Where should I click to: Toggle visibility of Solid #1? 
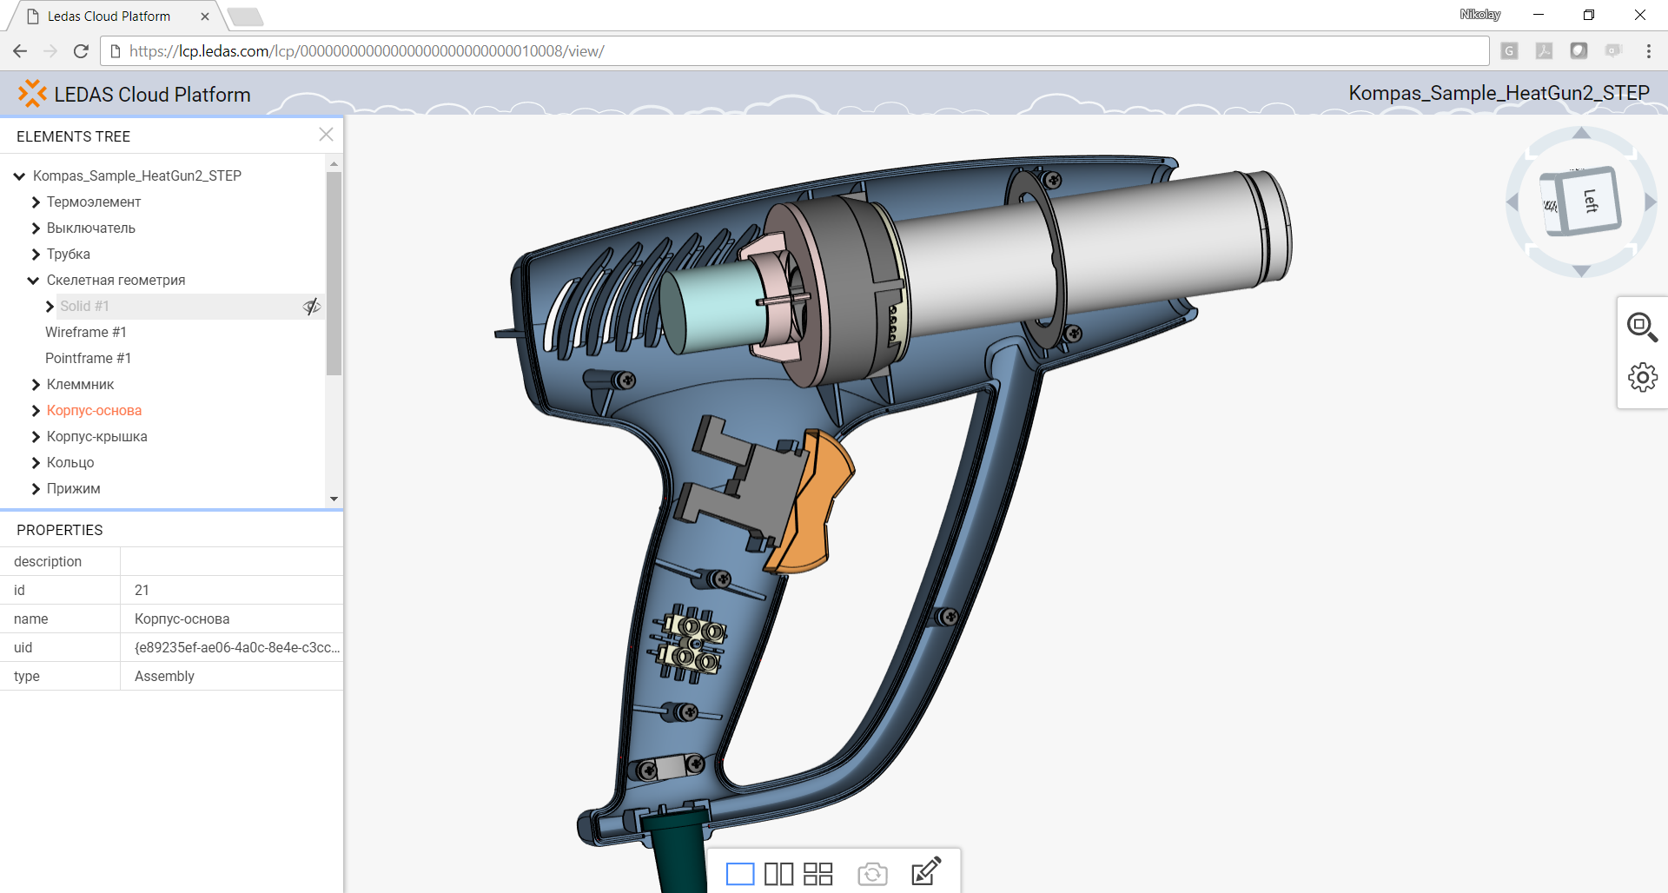point(312,307)
